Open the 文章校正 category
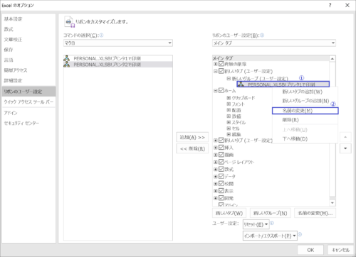 point(28,40)
